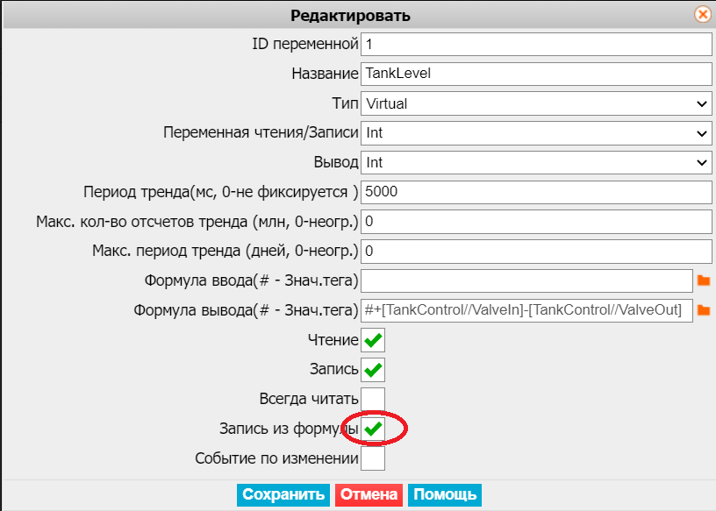Screen dimensions: 716x511
Task: Enable the Событие по изменении checkbox
Action: point(373,458)
